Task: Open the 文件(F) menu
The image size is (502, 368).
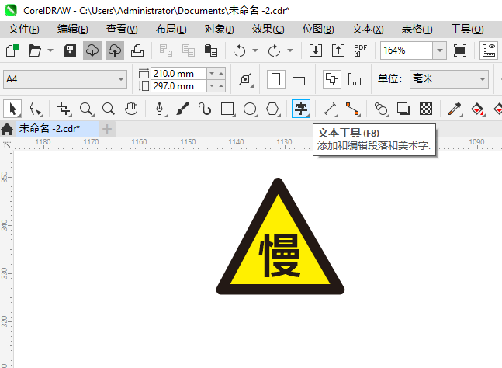Action: [x=24, y=30]
